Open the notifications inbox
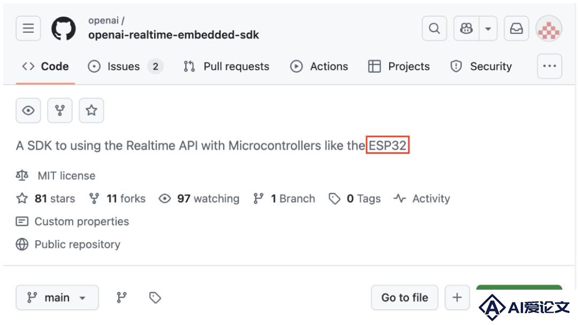Viewport: 578px width, 325px height. click(516, 28)
